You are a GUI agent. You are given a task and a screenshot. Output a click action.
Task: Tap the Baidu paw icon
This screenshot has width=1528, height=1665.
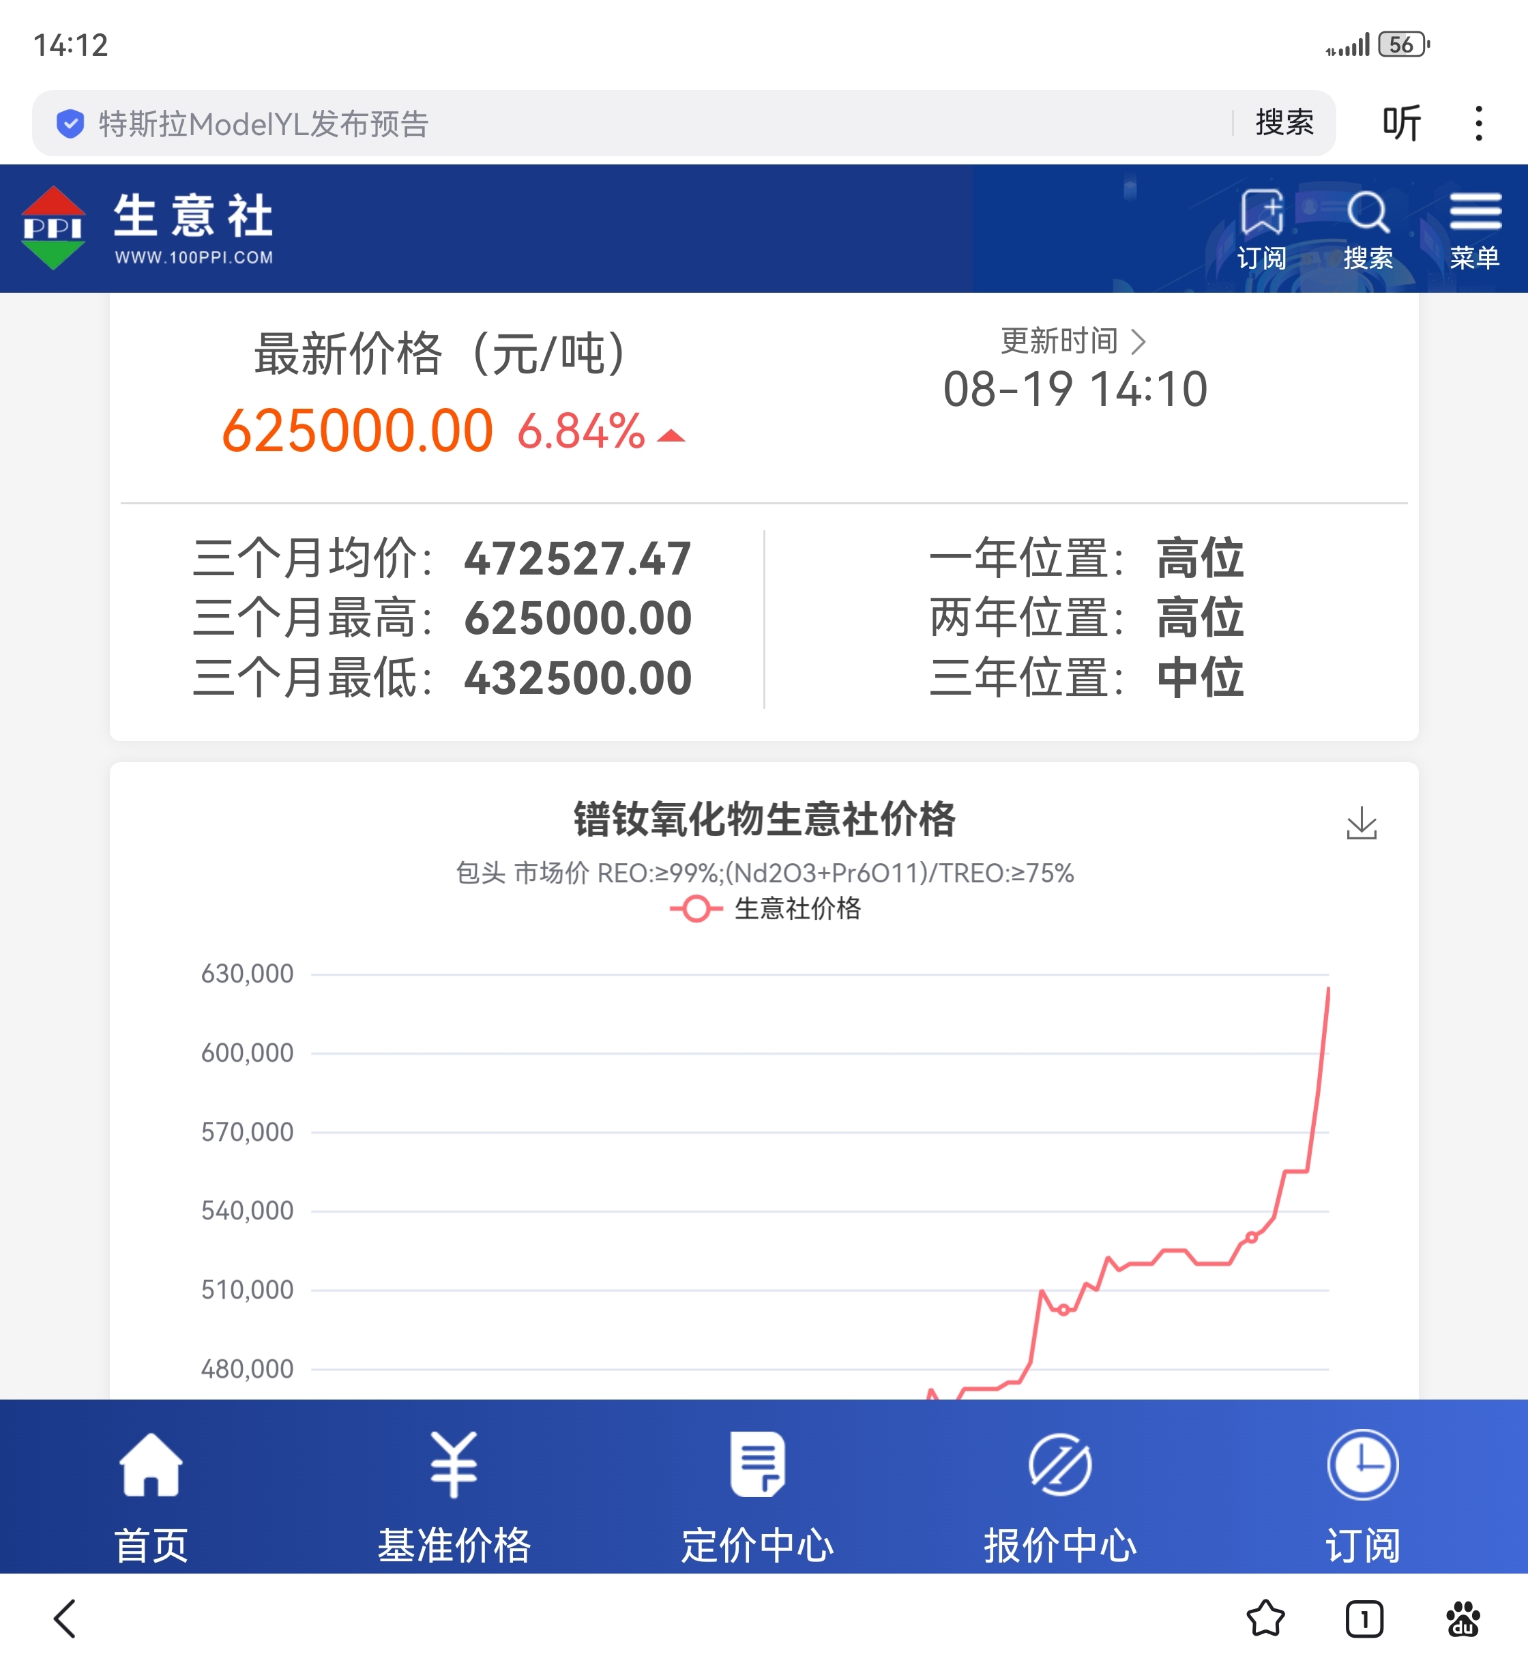[1463, 1619]
